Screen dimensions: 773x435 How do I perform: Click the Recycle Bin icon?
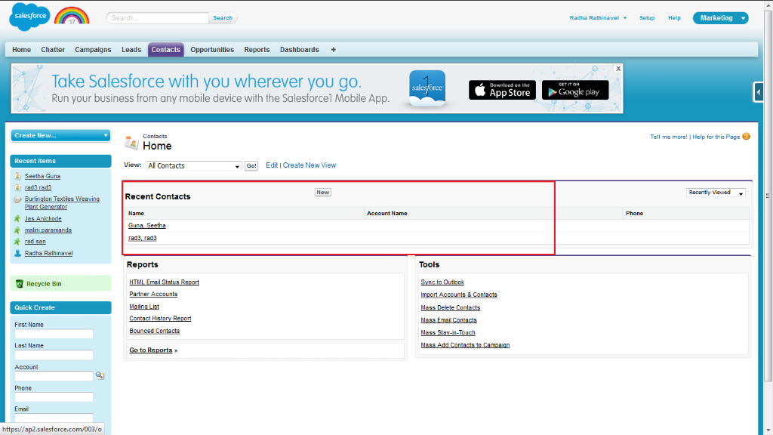click(x=19, y=284)
